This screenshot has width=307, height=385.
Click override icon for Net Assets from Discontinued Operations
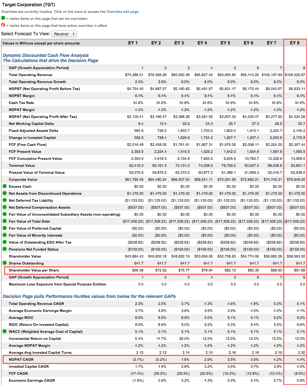coord(5,193)
